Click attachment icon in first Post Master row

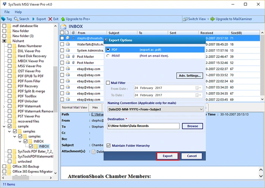(73, 56)
